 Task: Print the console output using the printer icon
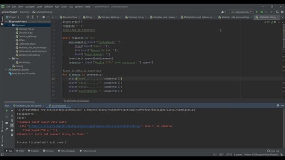[12, 130]
